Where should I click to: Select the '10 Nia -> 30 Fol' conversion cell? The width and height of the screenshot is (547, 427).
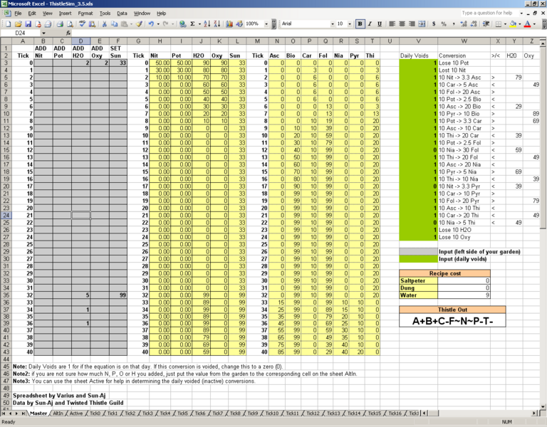pyautogui.click(x=464, y=150)
